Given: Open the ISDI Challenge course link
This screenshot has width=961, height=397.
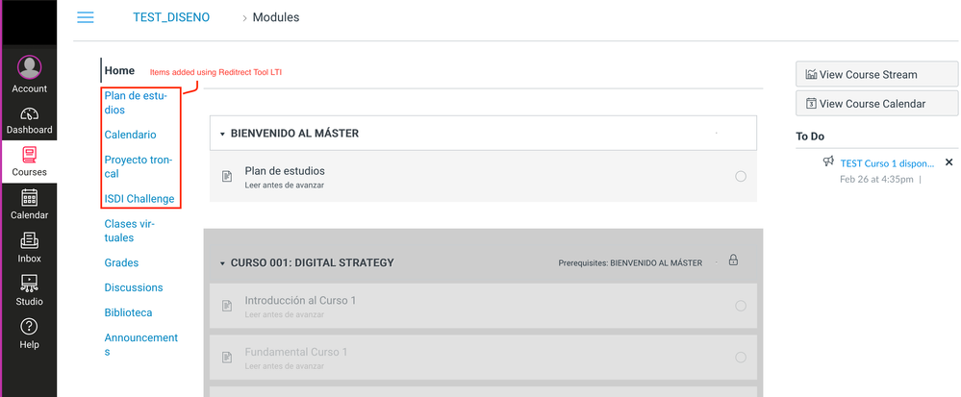Looking at the screenshot, I should click(x=139, y=199).
